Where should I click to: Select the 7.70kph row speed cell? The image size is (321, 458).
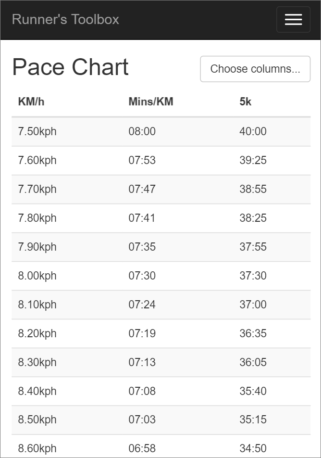click(37, 189)
